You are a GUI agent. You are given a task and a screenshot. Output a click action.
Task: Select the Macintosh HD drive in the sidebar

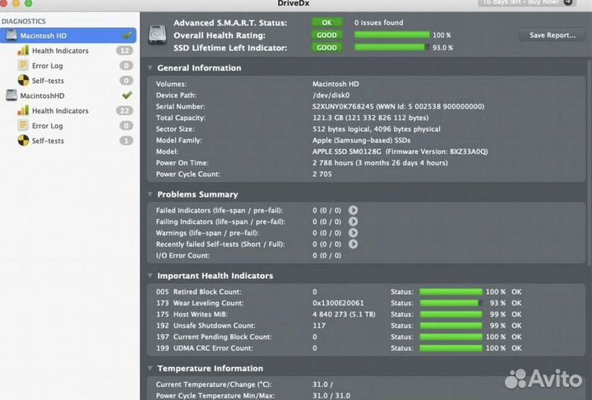coord(68,35)
